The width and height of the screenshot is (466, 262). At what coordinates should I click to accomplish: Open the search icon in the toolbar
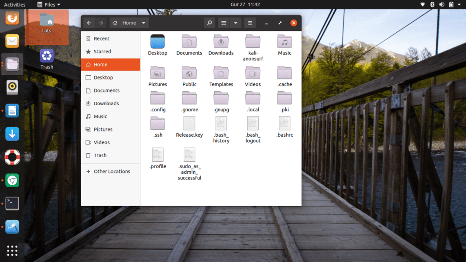click(209, 23)
